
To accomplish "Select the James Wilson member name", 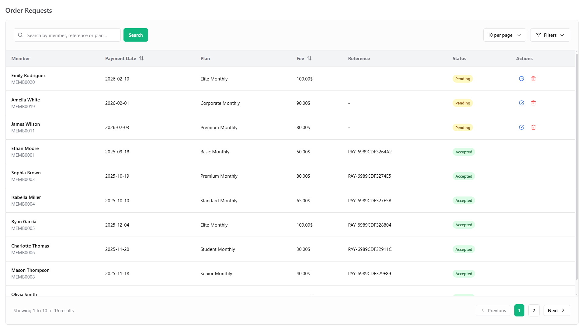I will pos(26,124).
